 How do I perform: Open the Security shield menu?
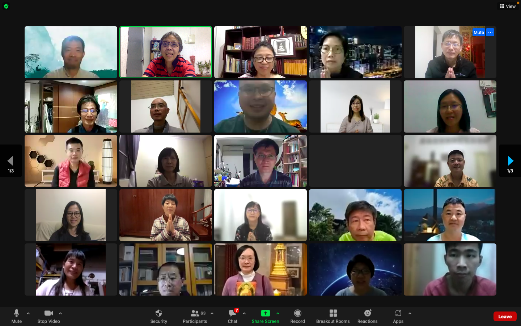pos(158,313)
